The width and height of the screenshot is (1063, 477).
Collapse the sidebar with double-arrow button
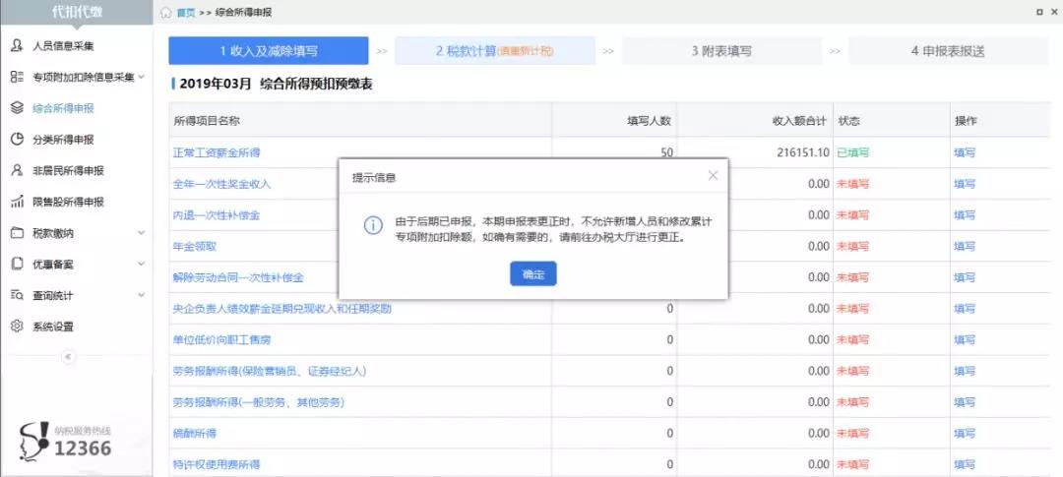click(x=69, y=356)
